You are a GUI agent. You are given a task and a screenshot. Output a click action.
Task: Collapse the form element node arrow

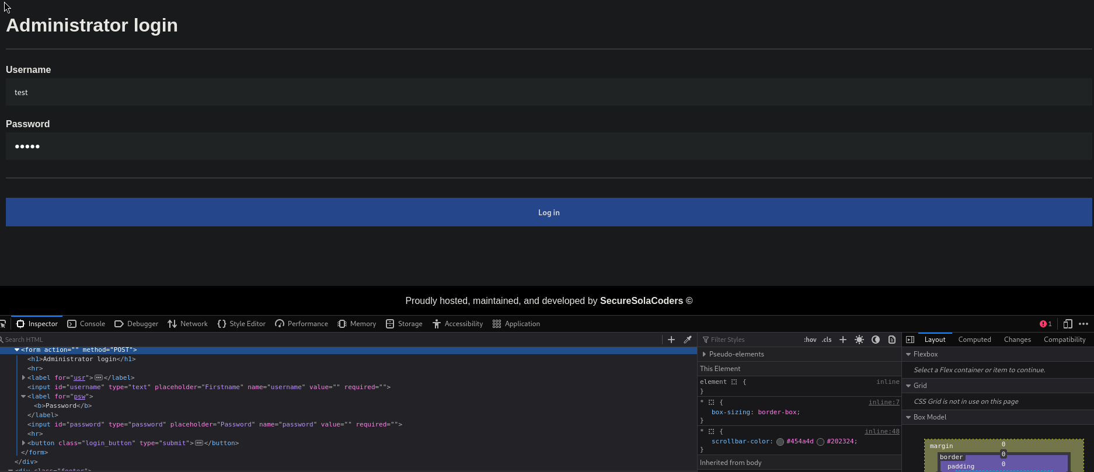pyautogui.click(x=17, y=349)
